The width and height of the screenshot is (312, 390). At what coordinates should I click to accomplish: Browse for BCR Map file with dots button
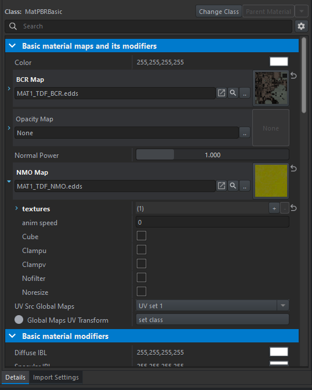pos(245,93)
